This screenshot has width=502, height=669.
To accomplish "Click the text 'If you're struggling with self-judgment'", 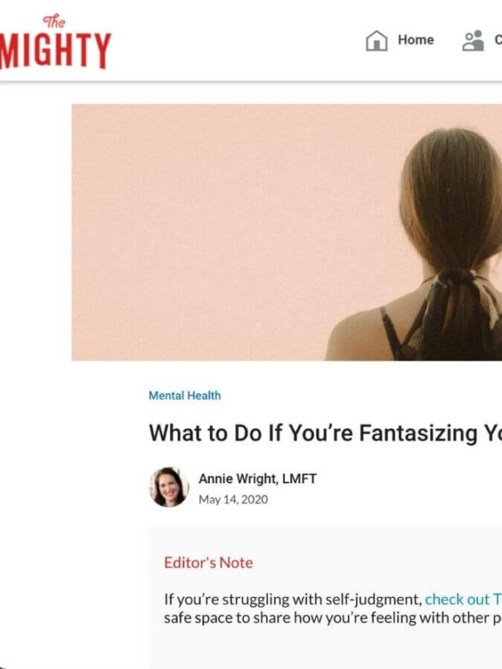I will click(293, 599).
